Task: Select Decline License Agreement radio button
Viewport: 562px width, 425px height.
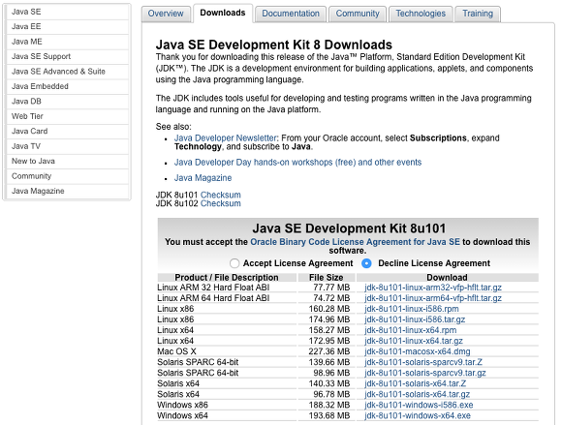Action: click(x=366, y=263)
